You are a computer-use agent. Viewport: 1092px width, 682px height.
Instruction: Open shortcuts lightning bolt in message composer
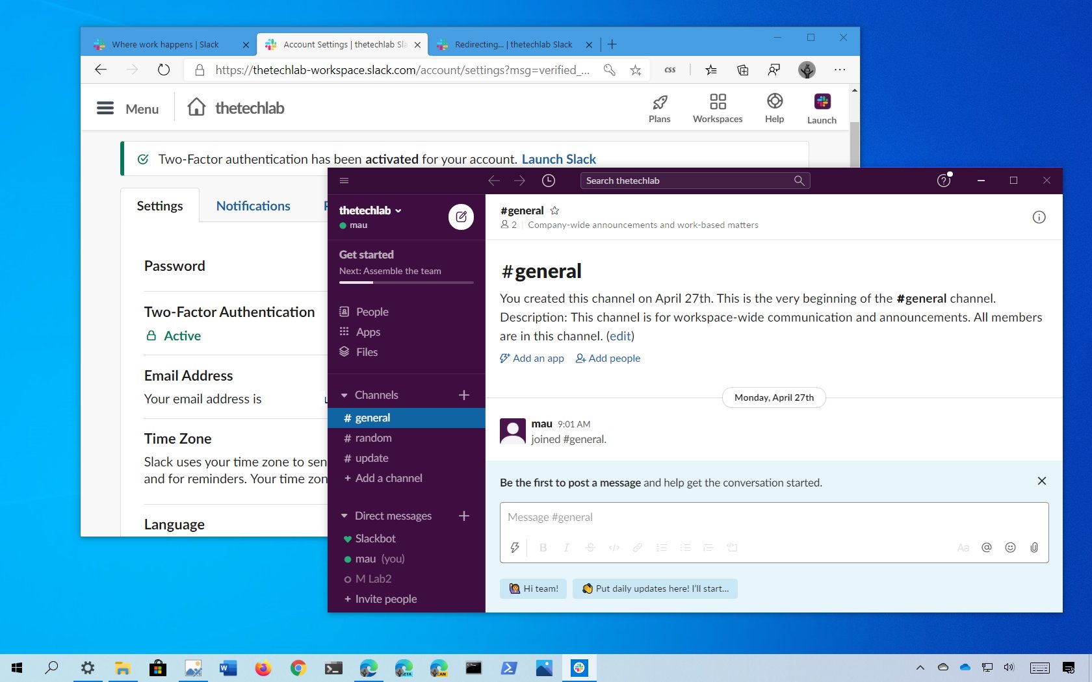[515, 548]
